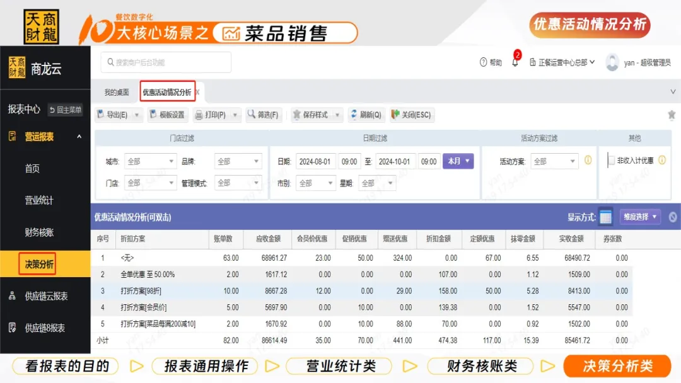This screenshot has height=383, width=681.
Task: Click the 折扣金额 column header
Action: [x=438, y=239]
